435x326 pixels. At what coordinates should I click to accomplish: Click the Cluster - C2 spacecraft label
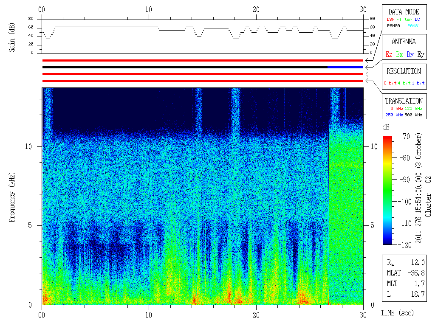[428, 197]
